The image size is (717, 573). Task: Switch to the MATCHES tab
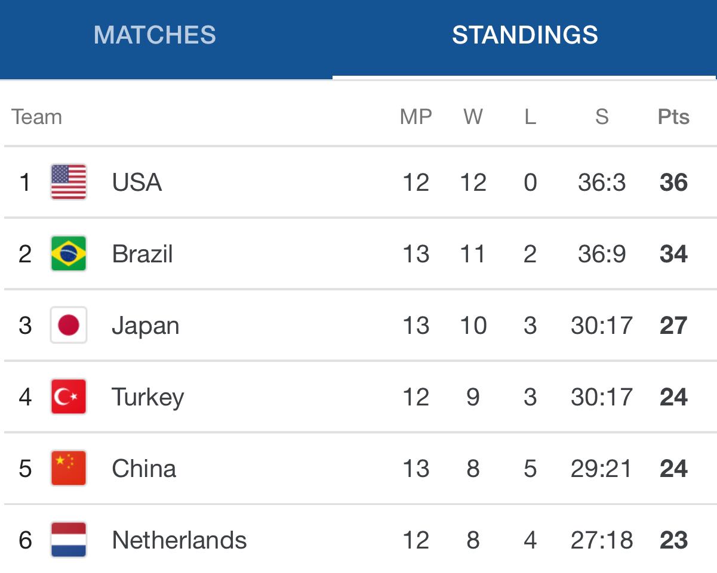[x=155, y=35]
